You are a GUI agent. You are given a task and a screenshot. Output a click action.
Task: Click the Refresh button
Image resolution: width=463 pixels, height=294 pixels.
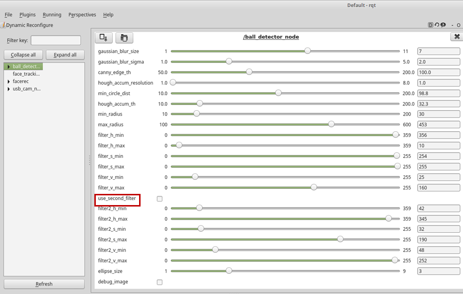44,284
